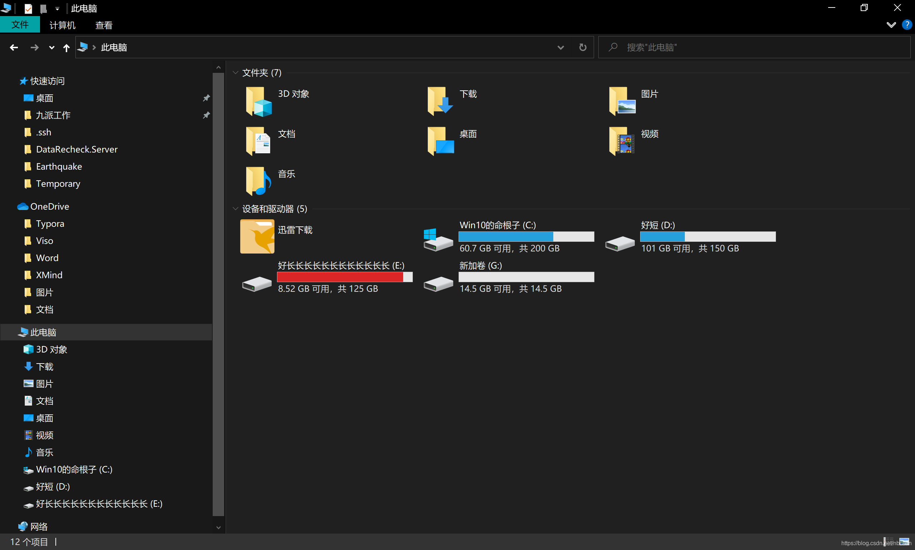Toggle pin on 九派工作 folder
Viewport: 915px width, 550px height.
point(207,115)
